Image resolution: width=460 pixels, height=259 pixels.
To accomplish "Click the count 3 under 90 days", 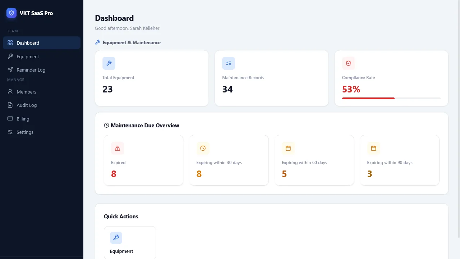I will 369,174.
